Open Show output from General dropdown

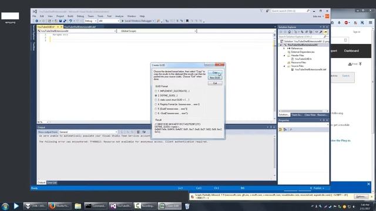pos(88,132)
